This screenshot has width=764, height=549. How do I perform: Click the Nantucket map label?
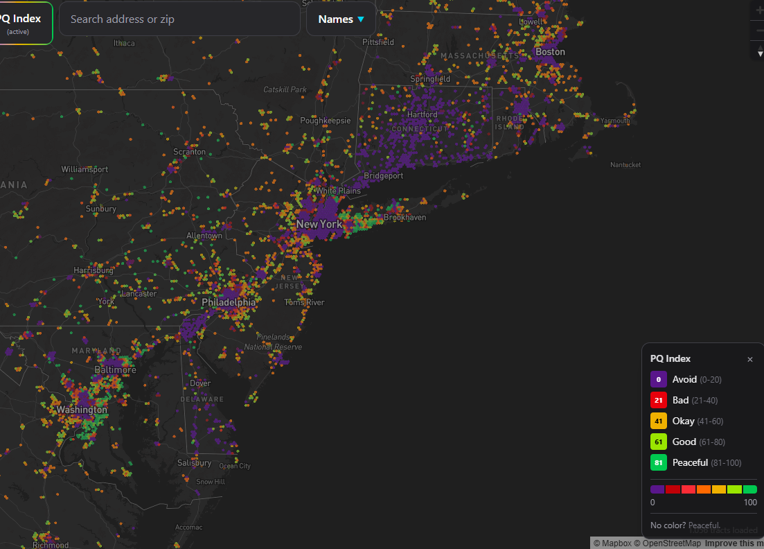(625, 165)
